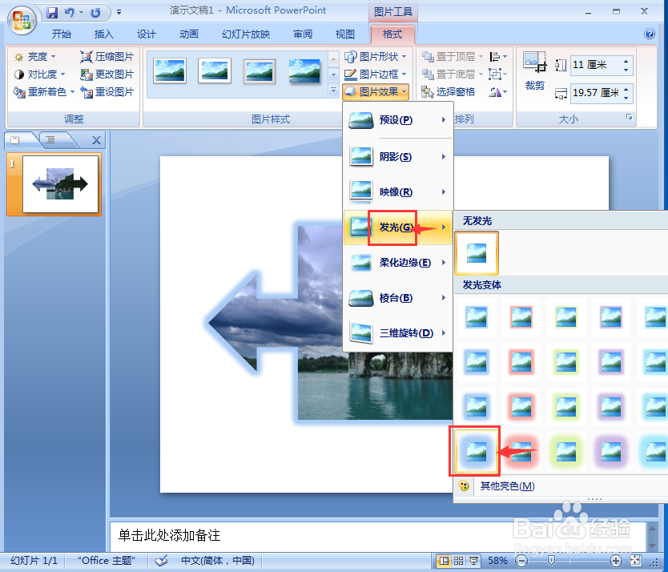Viewport: 668px width, 572px height.
Task: Apply the fourth picture style thumbnail
Action: (304, 70)
